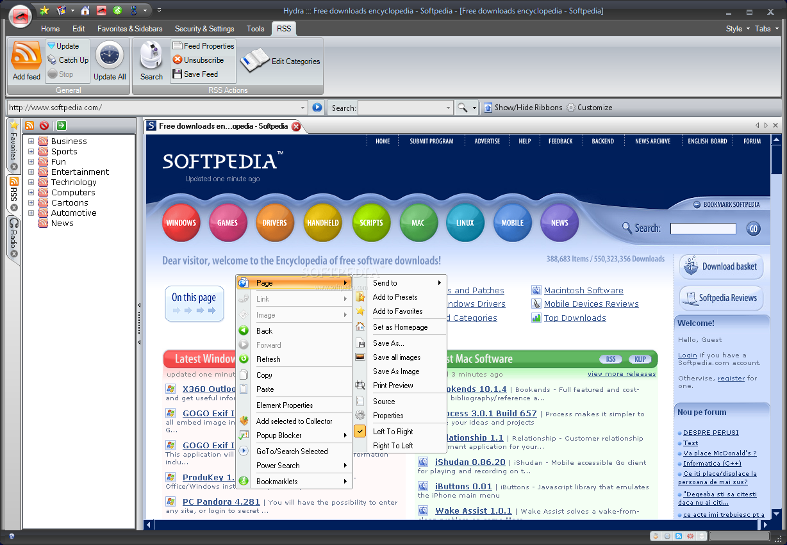Image resolution: width=787 pixels, height=545 pixels.
Task: Click the red prohibited icon in sidebar toolbar
Action: click(44, 126)
